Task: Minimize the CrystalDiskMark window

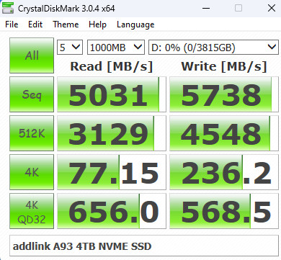Action: pos(206,8)
